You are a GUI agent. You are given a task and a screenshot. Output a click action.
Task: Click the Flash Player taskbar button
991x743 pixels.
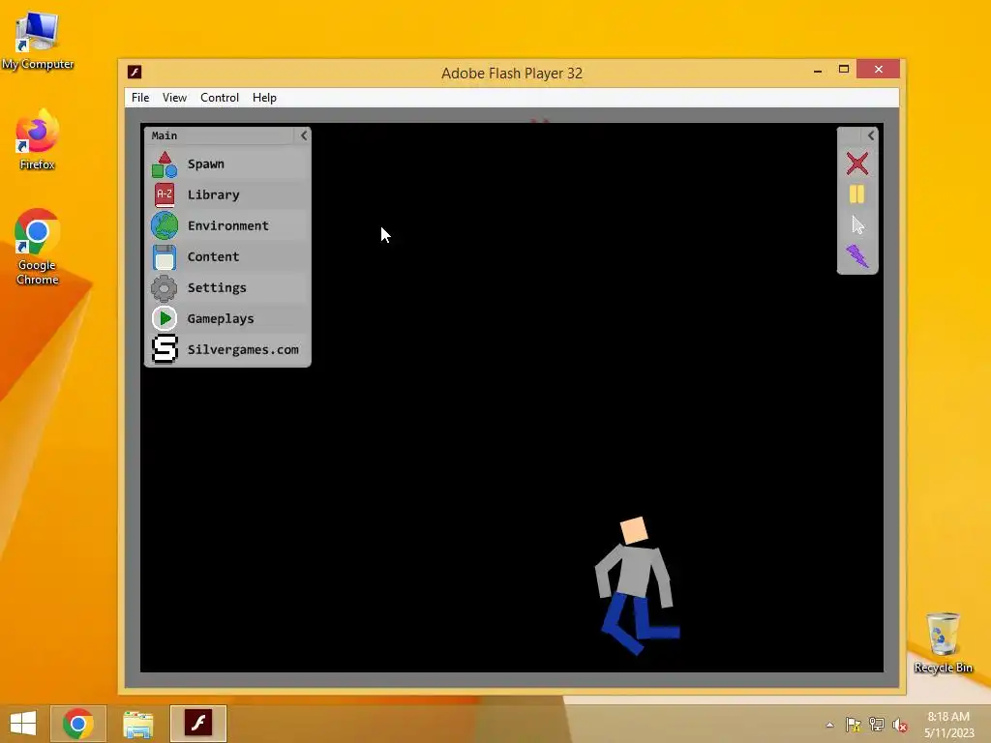(x=198, y=724)
